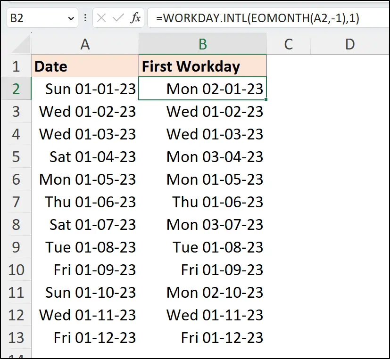Select the Date header cell A1

click(85, 66)
